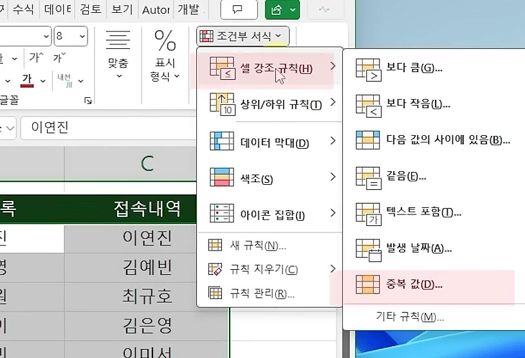Viewport: 525px width, 358px height.
Task: Open the share button dropdown arrow
Action: (x=293, y=10)
